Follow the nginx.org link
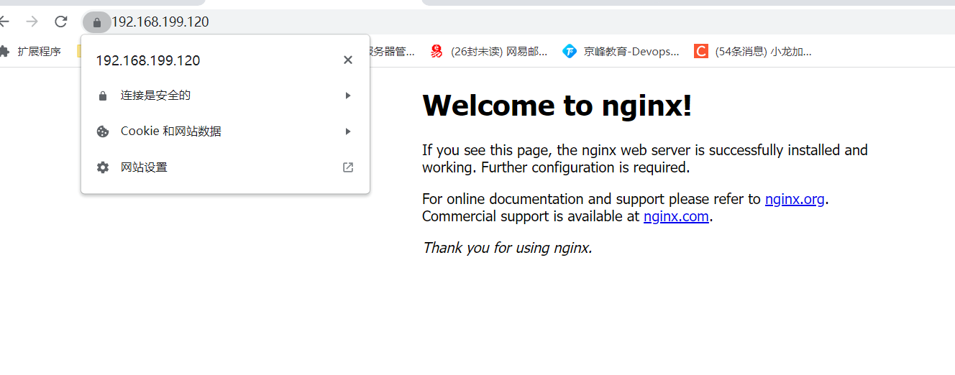The width and height of the screenshot is (955, 375). click(x=795, y=199)
